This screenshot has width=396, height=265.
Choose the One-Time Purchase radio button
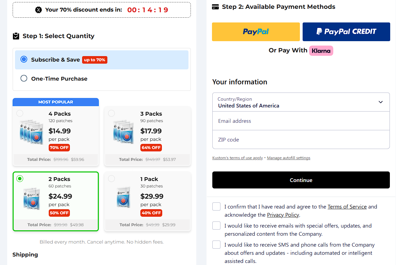[24, 79]
